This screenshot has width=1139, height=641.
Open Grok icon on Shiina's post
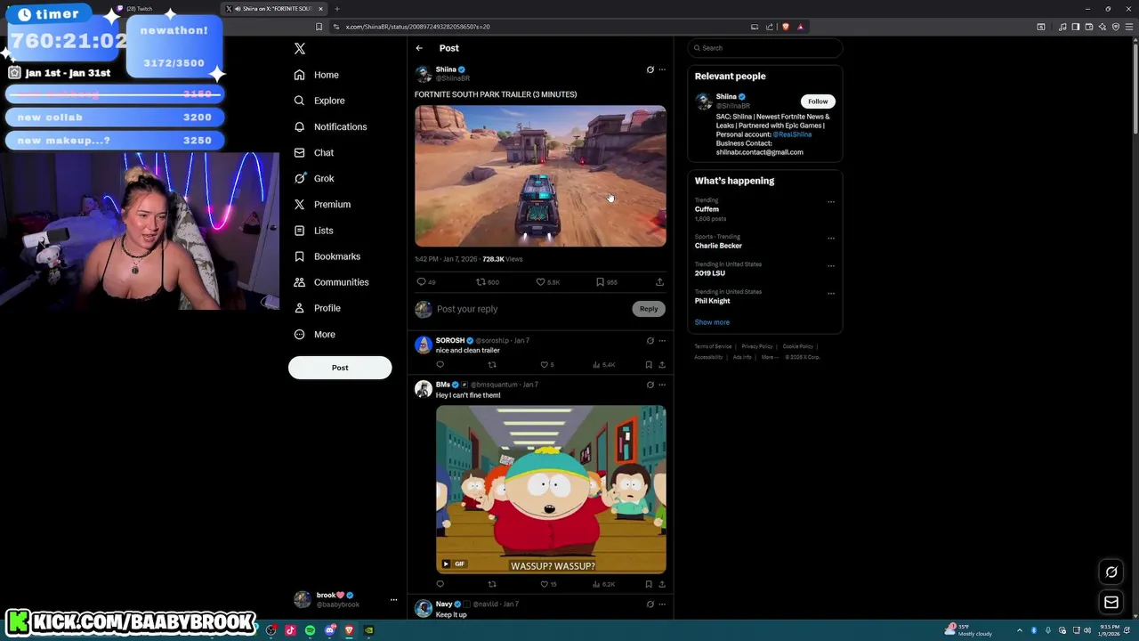[x=650, y=69]
